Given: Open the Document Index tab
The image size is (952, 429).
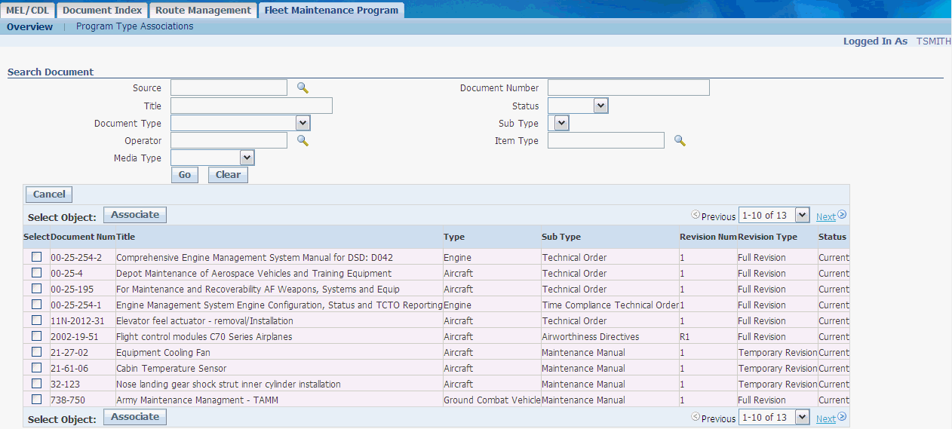Looking at the screenshot, I should [102, 11].
